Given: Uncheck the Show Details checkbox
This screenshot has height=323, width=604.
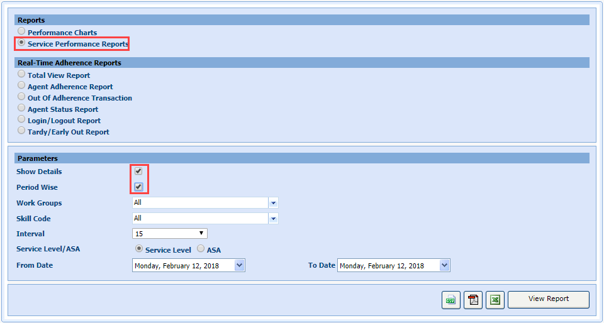Looking at the screenshot, I should [138, 171].
